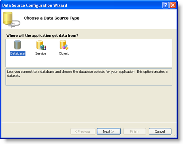Click the Where will the application get data from? prompt
Viewport: 184px width, 145px height.
tap(42, 36)
